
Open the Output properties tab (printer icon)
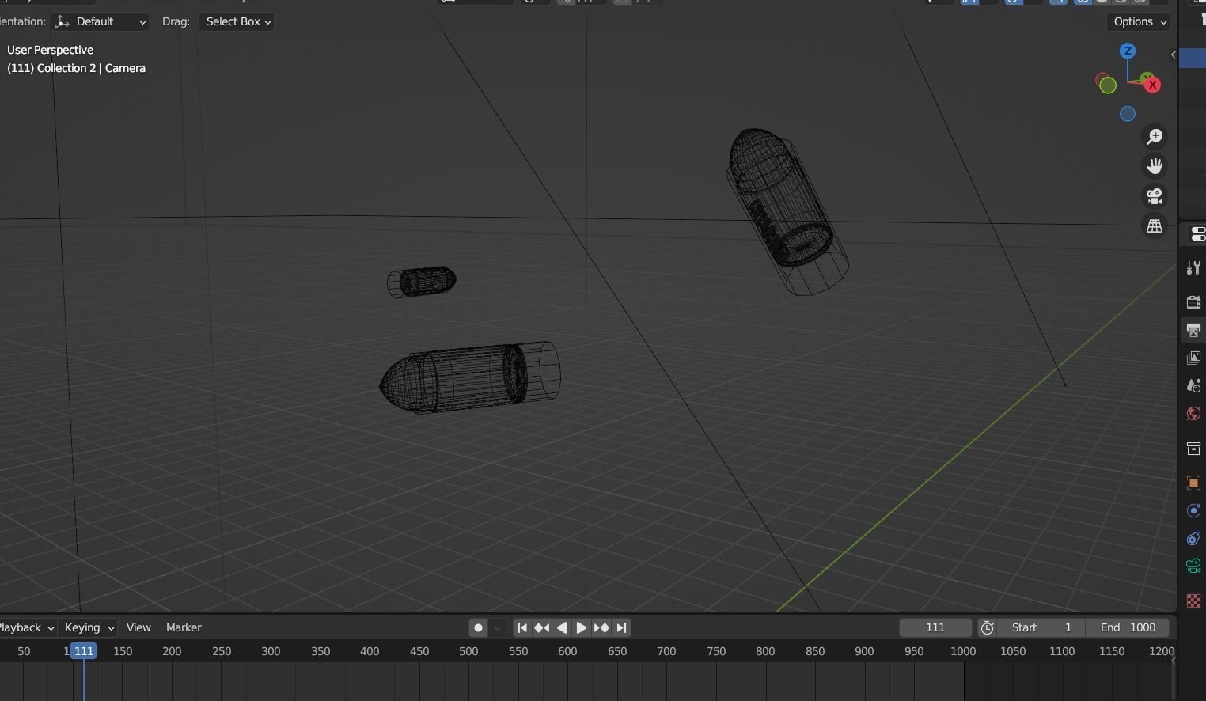1193,330
